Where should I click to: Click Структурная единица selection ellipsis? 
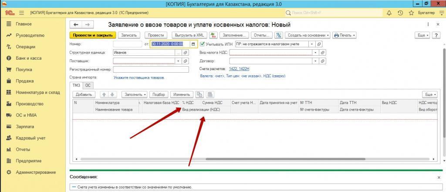coord(178,53)
